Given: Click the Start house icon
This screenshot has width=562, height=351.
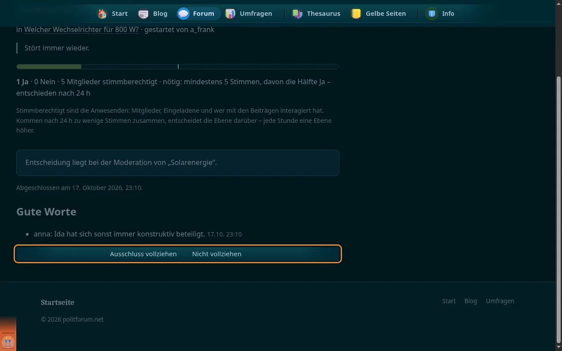Looking at the screenshot, I should 102,14.
